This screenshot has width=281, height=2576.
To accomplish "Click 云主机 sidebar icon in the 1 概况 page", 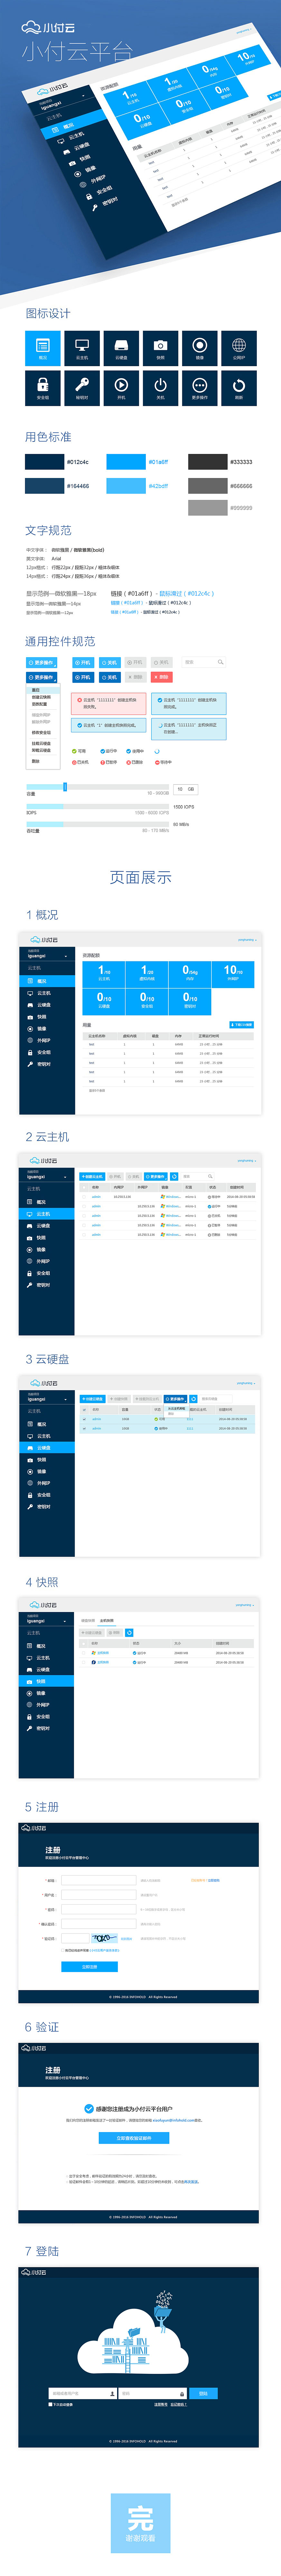I will coord(30,993).
